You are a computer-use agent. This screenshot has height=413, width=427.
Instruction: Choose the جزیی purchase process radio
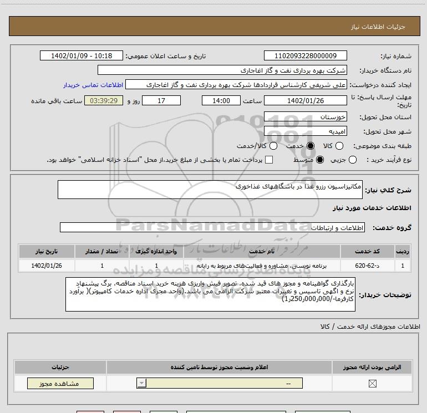(x=353, y=160)
